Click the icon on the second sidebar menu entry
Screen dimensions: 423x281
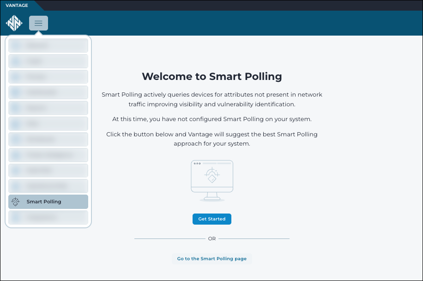[x=16, y=61]
